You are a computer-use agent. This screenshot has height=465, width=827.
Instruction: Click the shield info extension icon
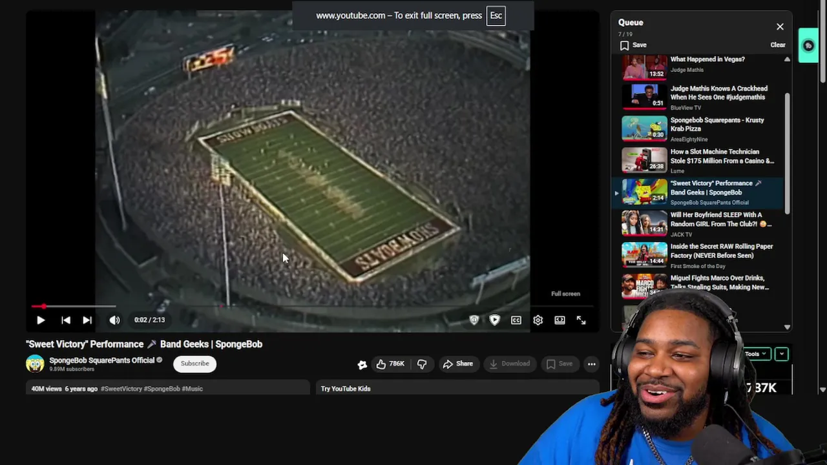(474, 320)
